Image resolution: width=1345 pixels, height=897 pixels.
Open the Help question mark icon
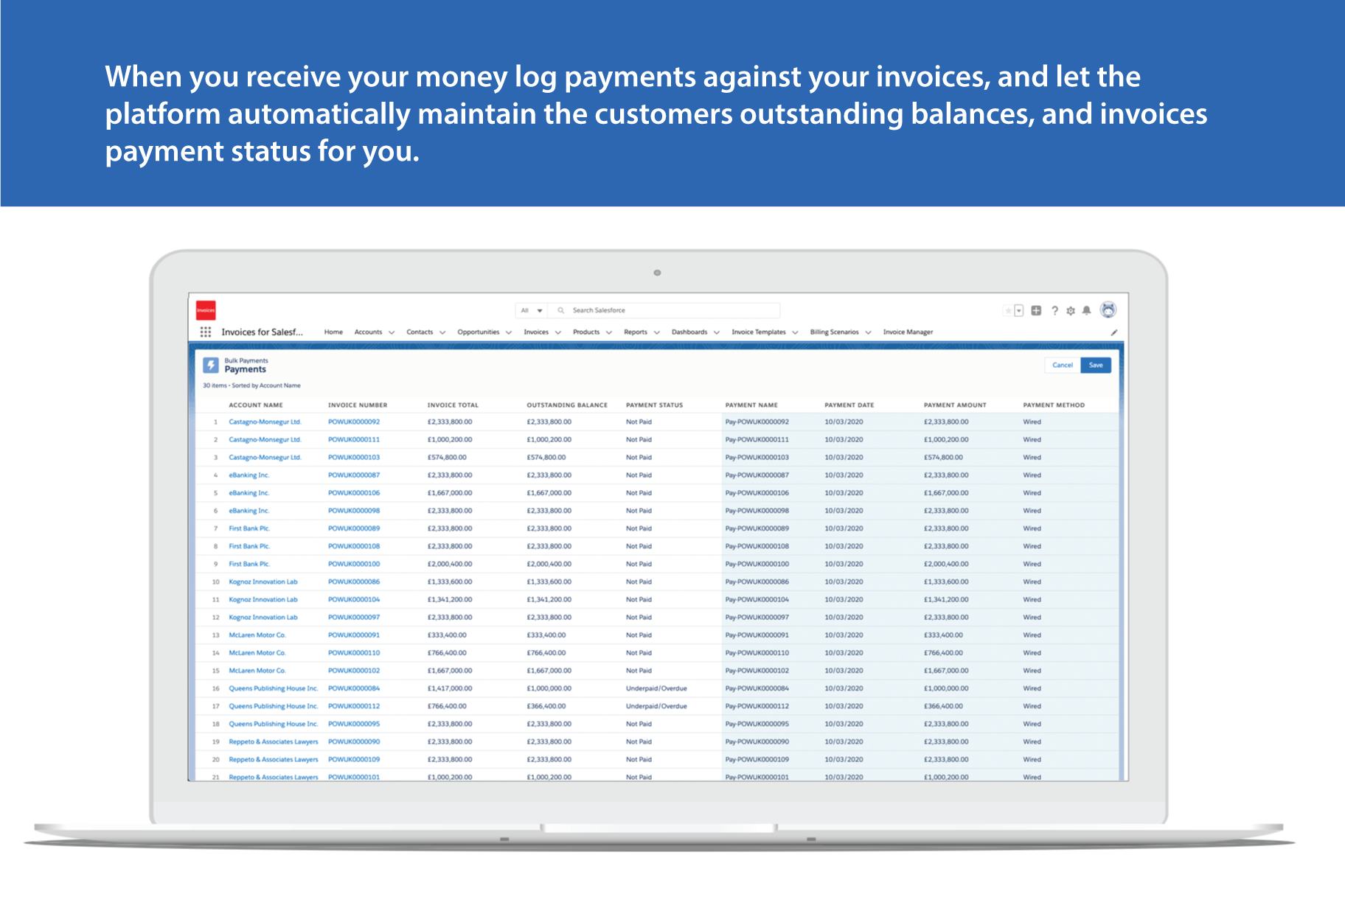[1054, 310]
